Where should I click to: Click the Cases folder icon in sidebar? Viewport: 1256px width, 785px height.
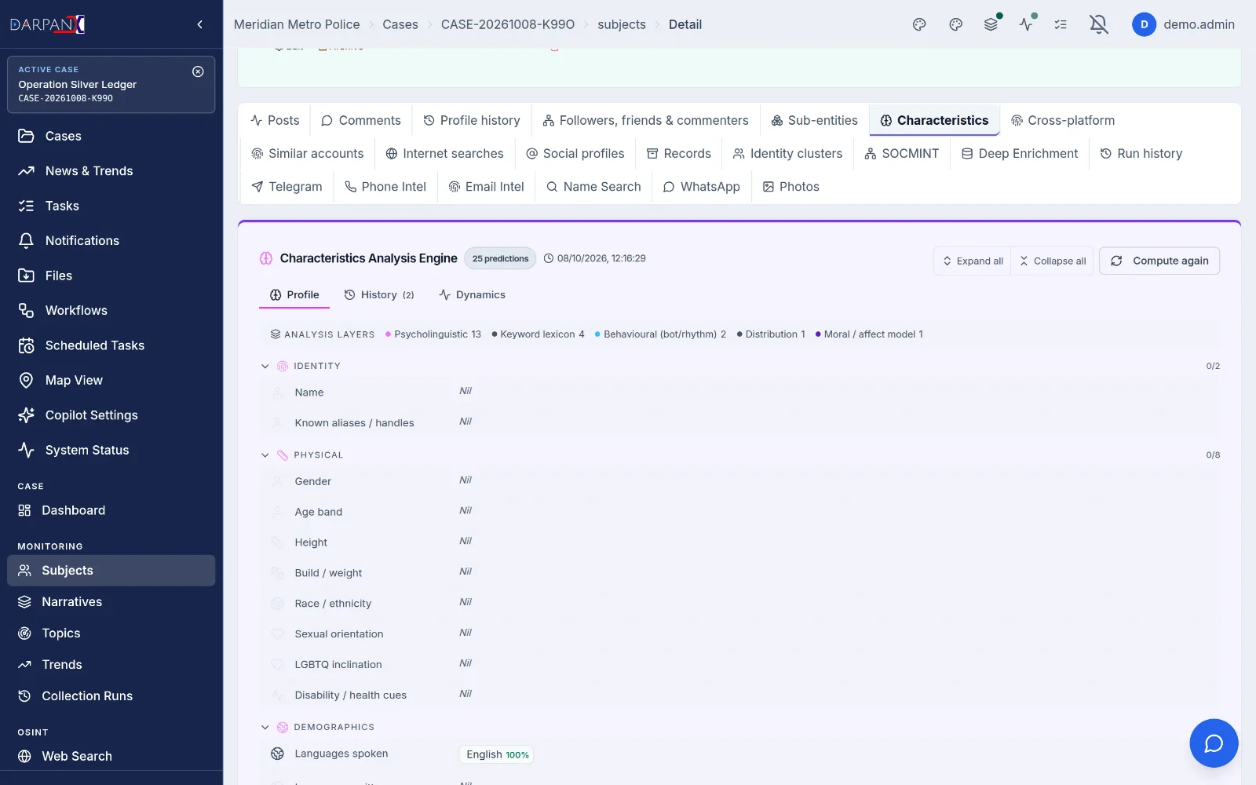pos(26,136)
